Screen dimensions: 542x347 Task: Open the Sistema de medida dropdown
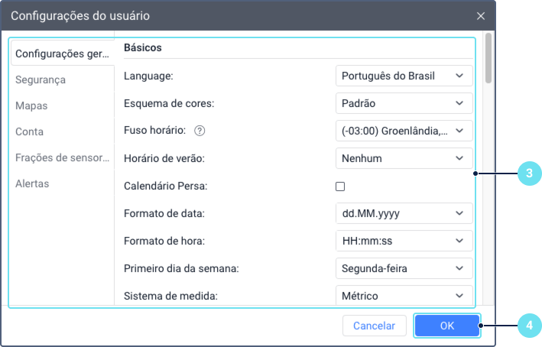pyautogui.click(x=404, y=295)
